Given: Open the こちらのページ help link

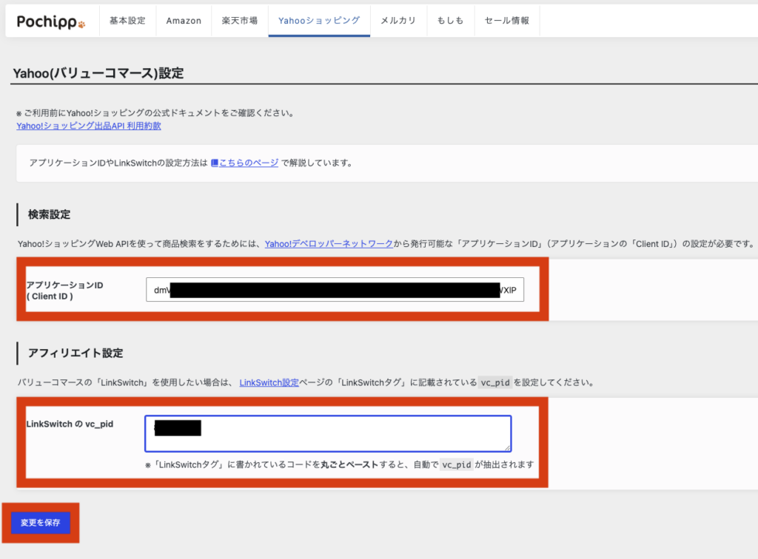Looking at the screenshot, I should point(249,163).
